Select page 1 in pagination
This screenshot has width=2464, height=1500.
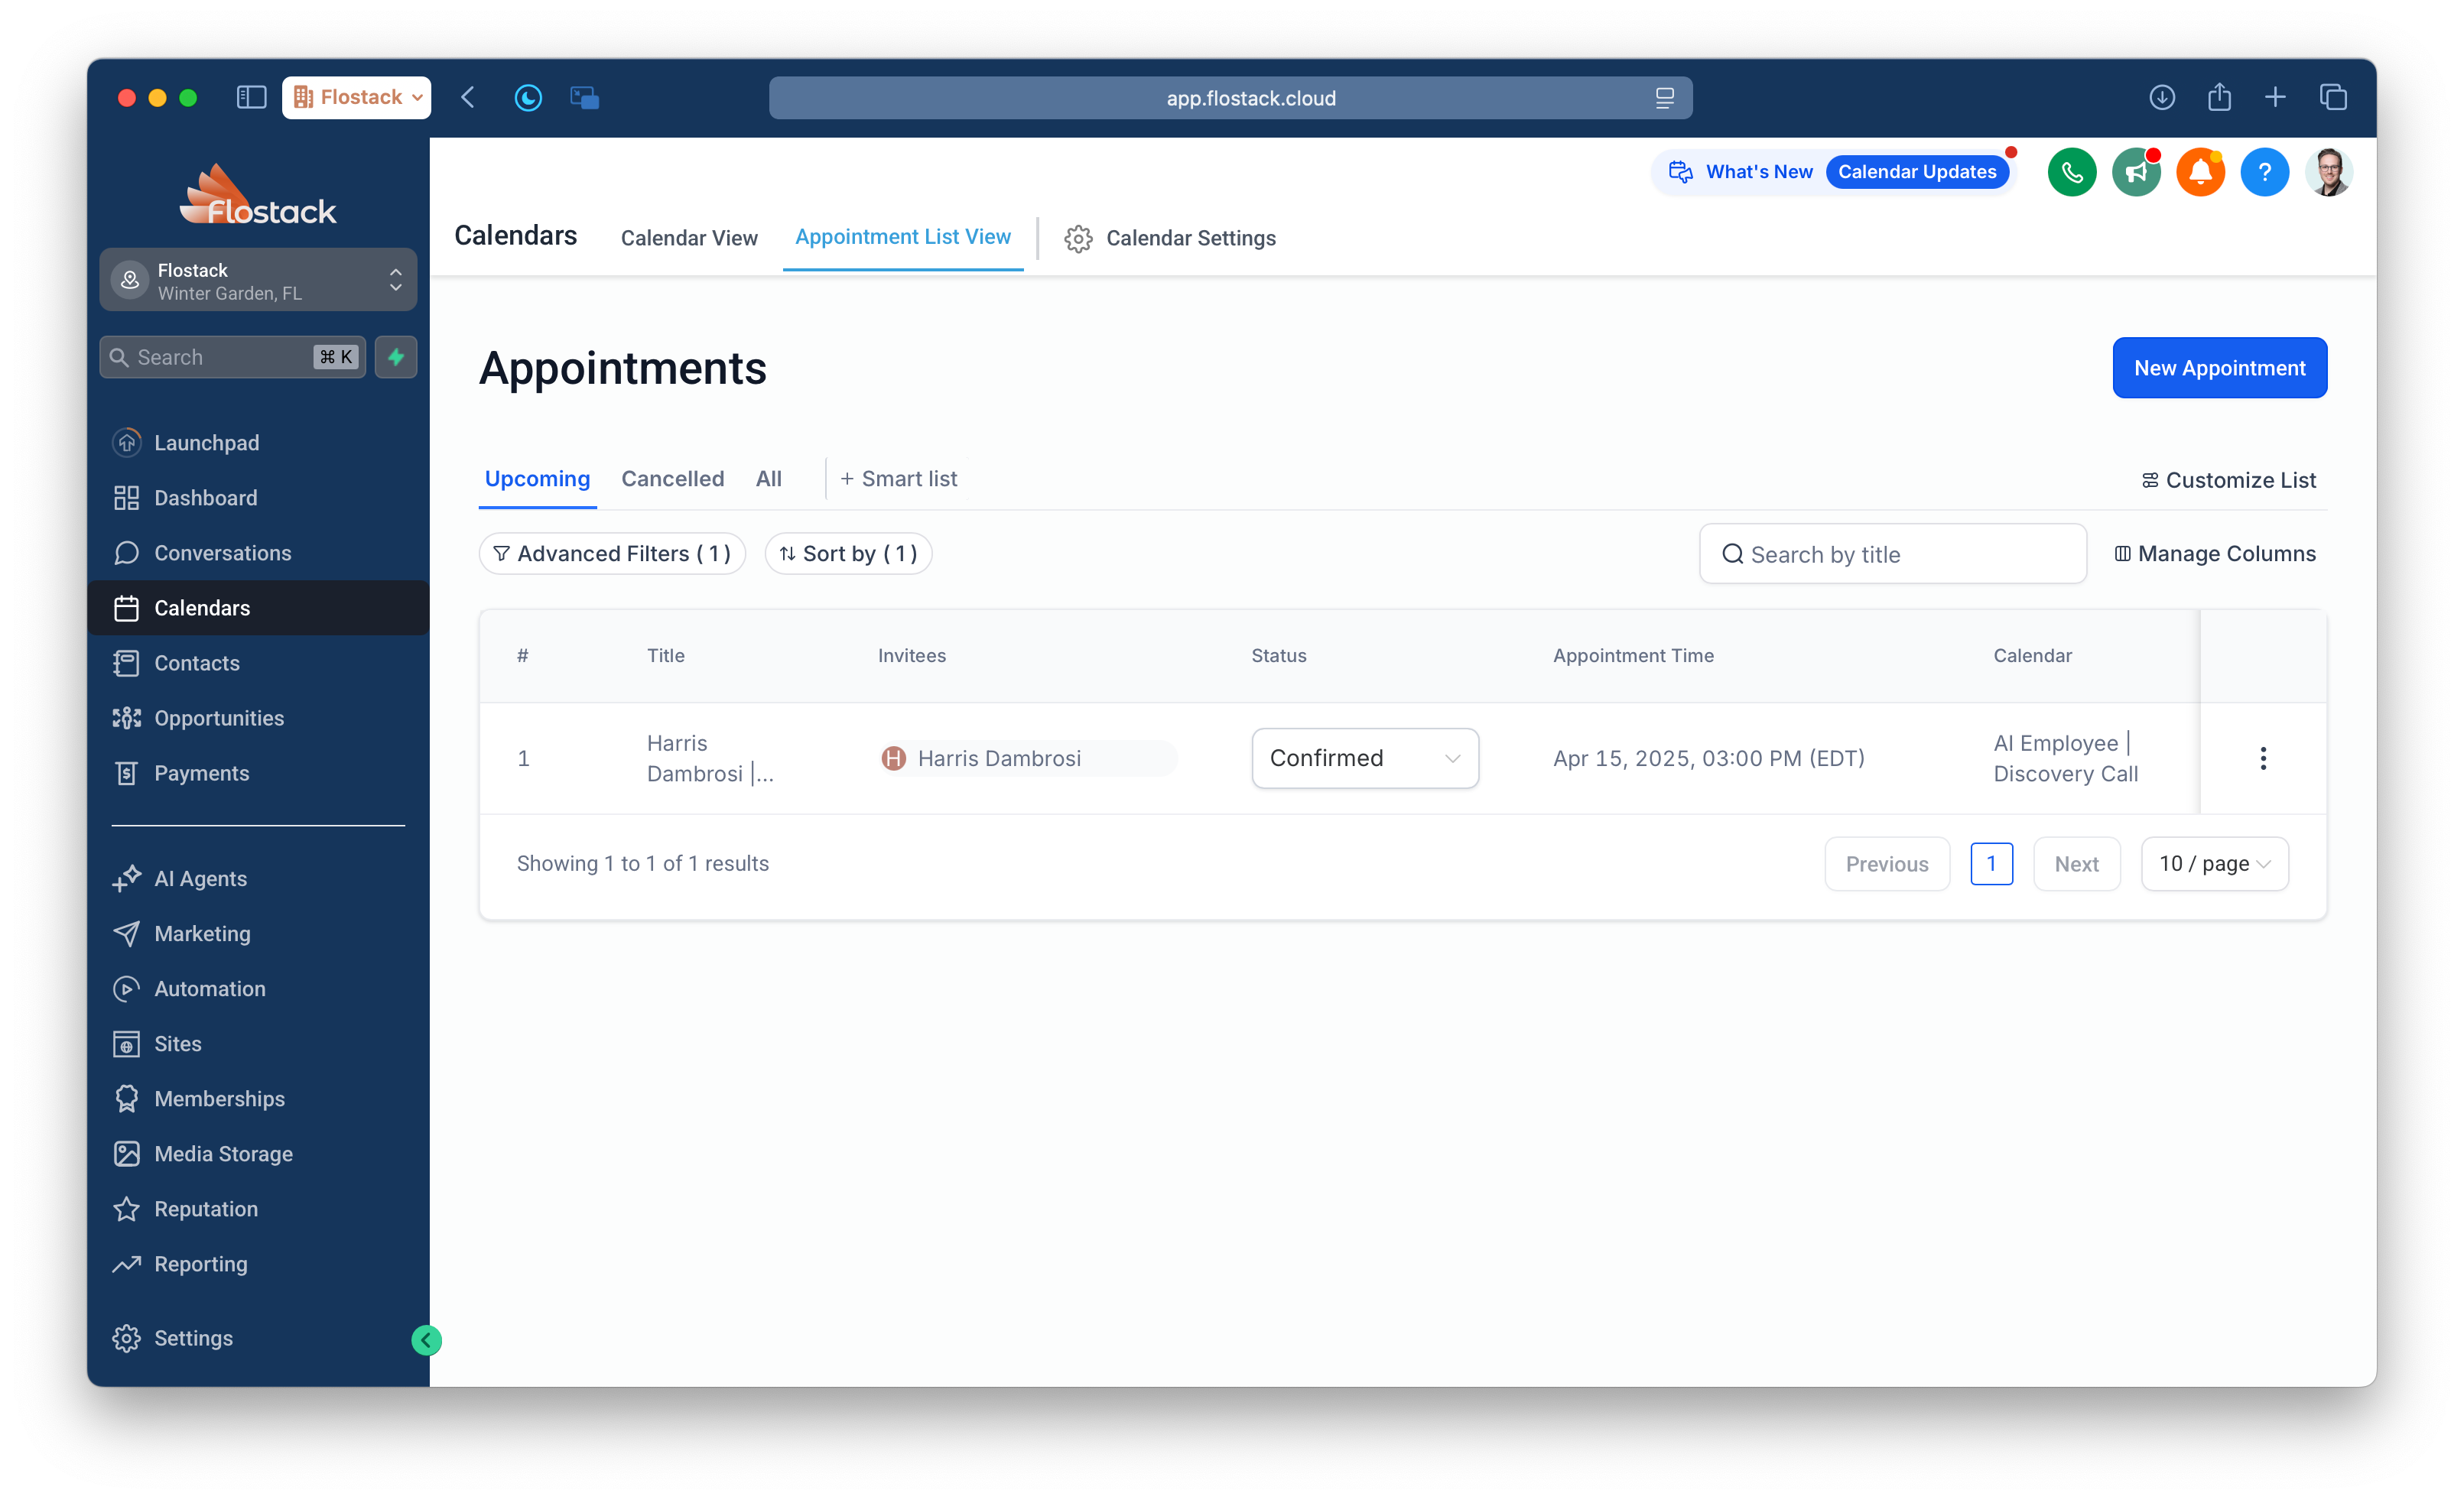(x=1991, y=863)
